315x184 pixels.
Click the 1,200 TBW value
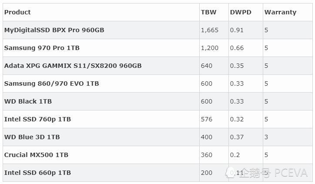click(x=209, y=48)
